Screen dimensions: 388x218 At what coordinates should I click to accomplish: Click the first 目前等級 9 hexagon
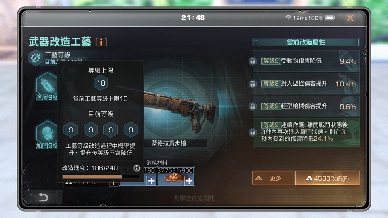(x=71, y=130)
